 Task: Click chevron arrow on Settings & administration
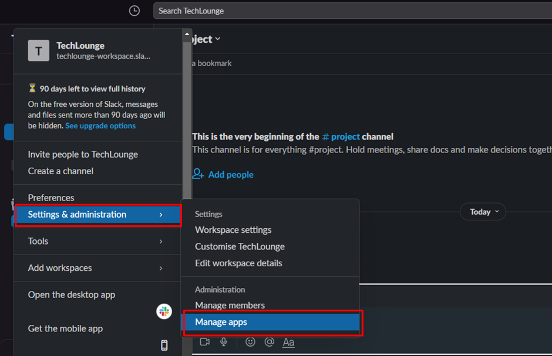(161, 215)
